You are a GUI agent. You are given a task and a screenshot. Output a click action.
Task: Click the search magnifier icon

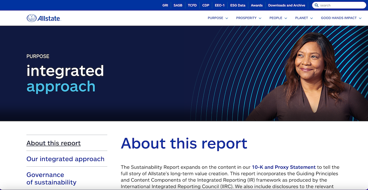click(316, 5)
